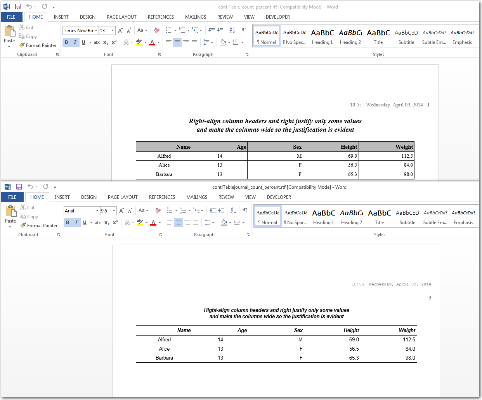This screenshot has width=482, height=400.
Task: Apply red Font Color in the top Word window
Action: point(152,42)
